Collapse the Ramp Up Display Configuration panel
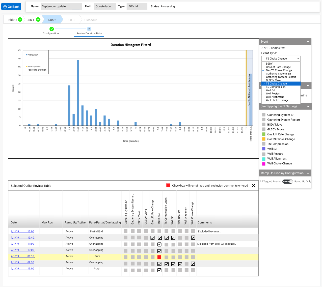Viewport: 322px width, 287px height. 308,173
